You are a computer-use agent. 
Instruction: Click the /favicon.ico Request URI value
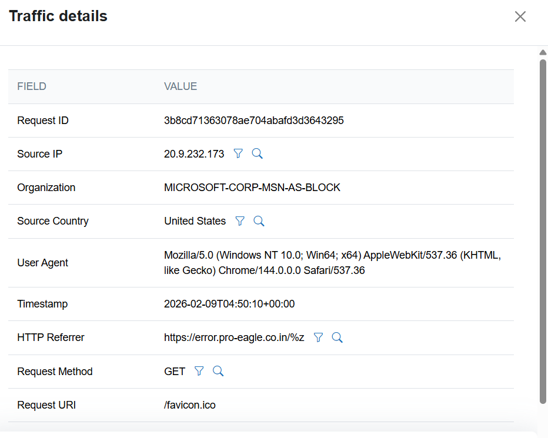[x=190, y=405]
